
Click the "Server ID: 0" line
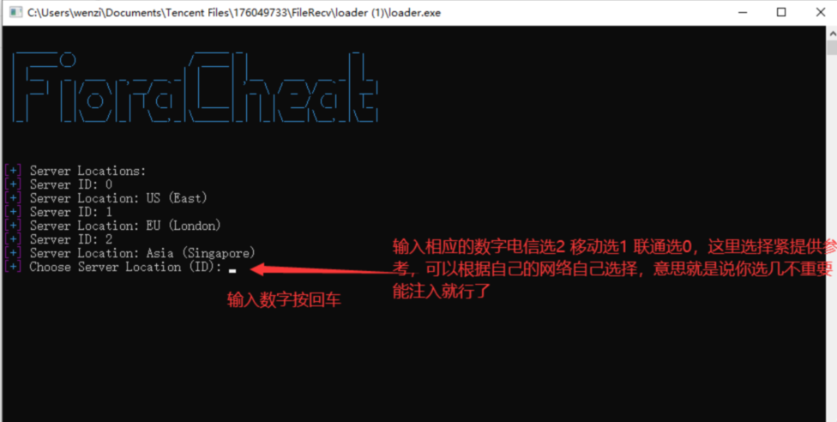[x=71, y=184]
